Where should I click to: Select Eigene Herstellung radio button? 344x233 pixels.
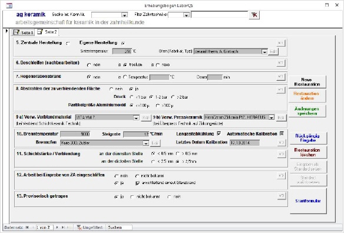pyautogui.click(x=123, y=43)
